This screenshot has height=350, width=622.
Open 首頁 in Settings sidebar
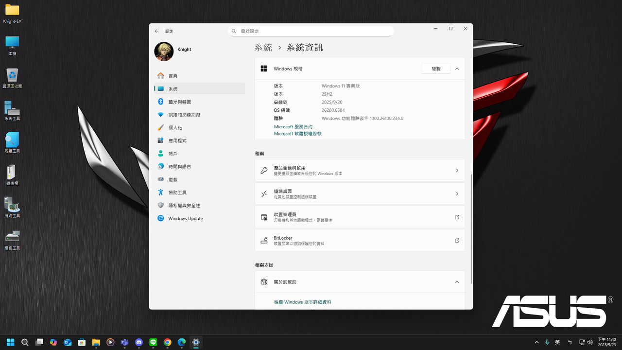coord(200,76)
